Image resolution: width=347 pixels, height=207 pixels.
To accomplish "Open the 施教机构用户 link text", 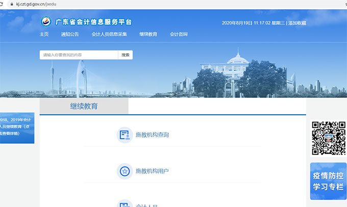I will (x=152, y=171).
